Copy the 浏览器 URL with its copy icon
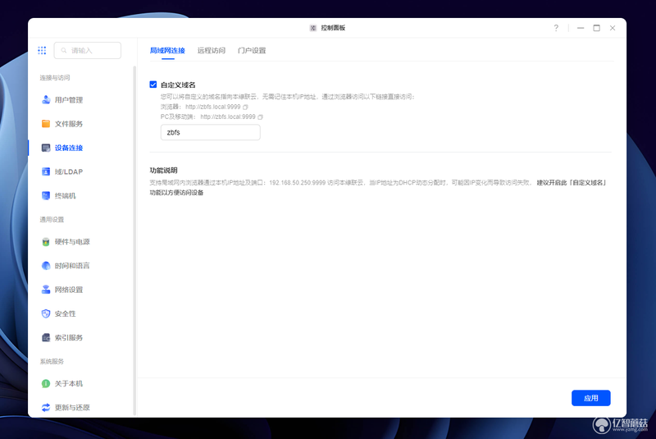656x439 pixels. 245,107
